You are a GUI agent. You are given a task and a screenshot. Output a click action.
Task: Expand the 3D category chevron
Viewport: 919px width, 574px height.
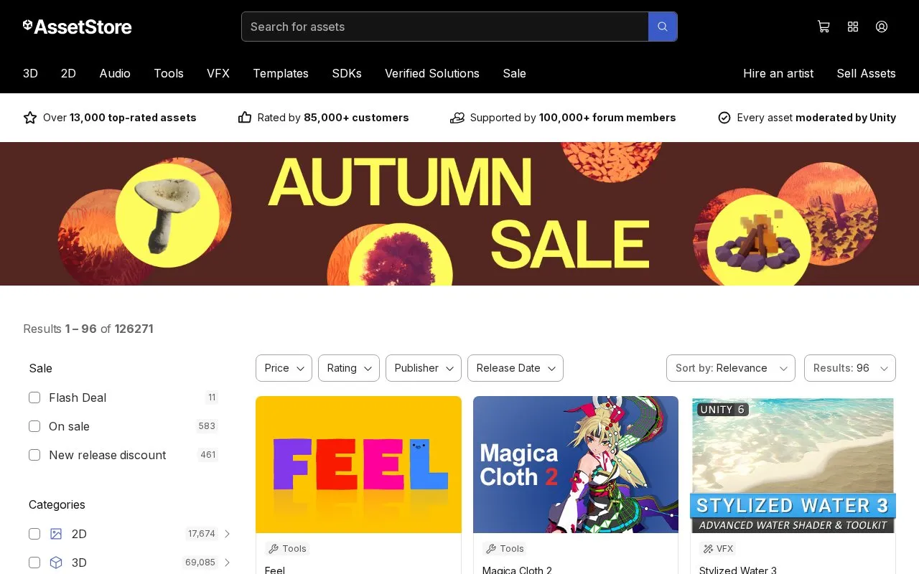pos(227,563)
